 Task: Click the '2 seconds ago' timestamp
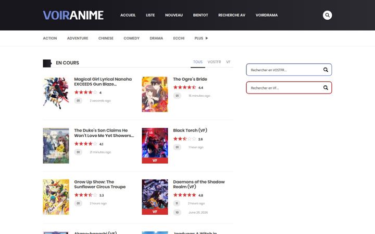coord(100,101)
